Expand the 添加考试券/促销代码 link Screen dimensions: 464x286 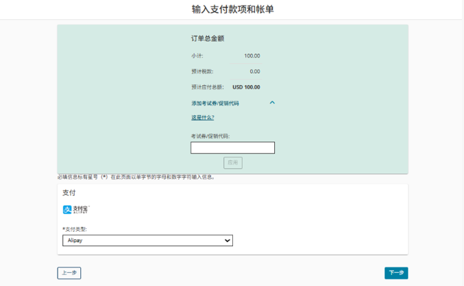[x=215, y=104]
